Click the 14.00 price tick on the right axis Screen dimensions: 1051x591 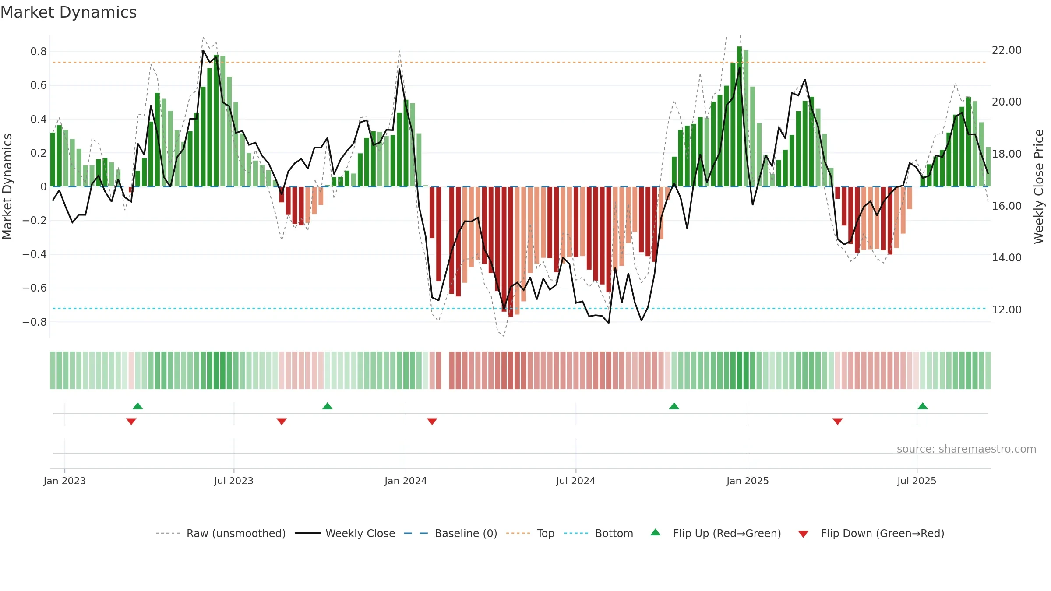(x=1007, y=258)
